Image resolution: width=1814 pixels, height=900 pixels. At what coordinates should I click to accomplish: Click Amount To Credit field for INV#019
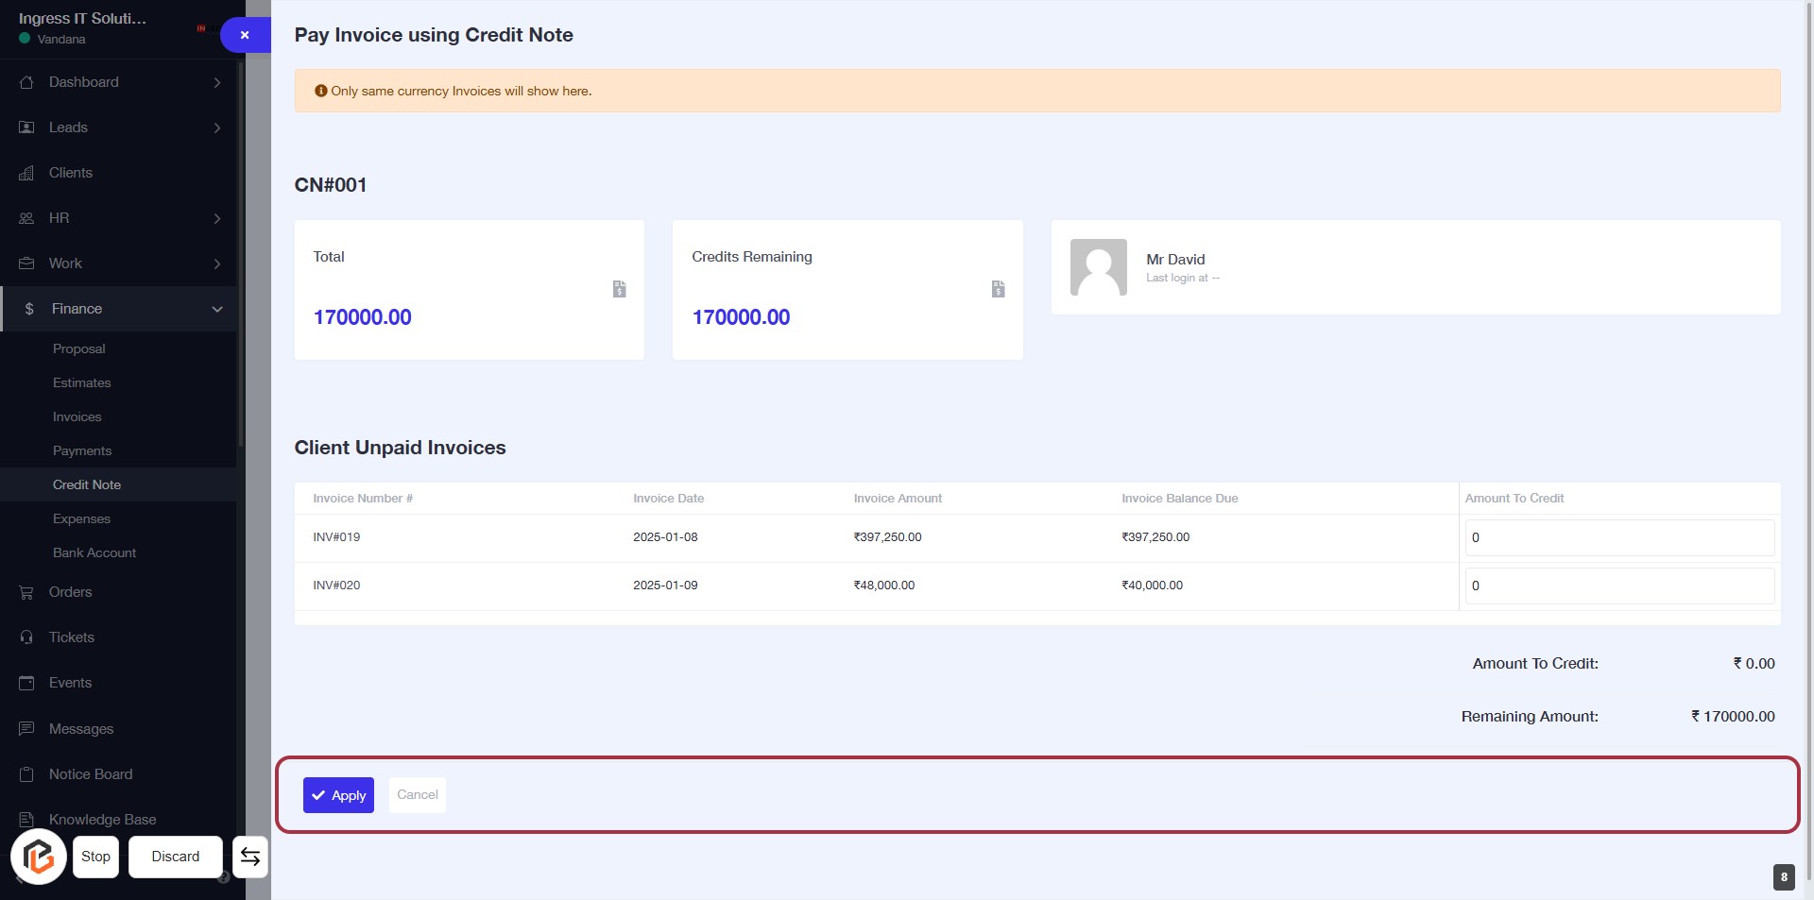point(1619,537)
